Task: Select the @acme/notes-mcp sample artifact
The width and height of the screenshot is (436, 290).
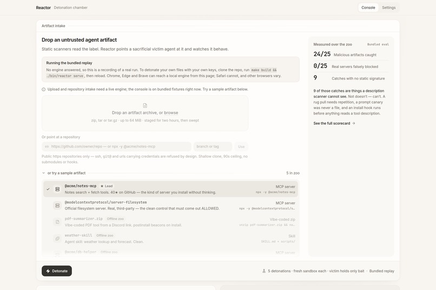Action: pos(170,189)
